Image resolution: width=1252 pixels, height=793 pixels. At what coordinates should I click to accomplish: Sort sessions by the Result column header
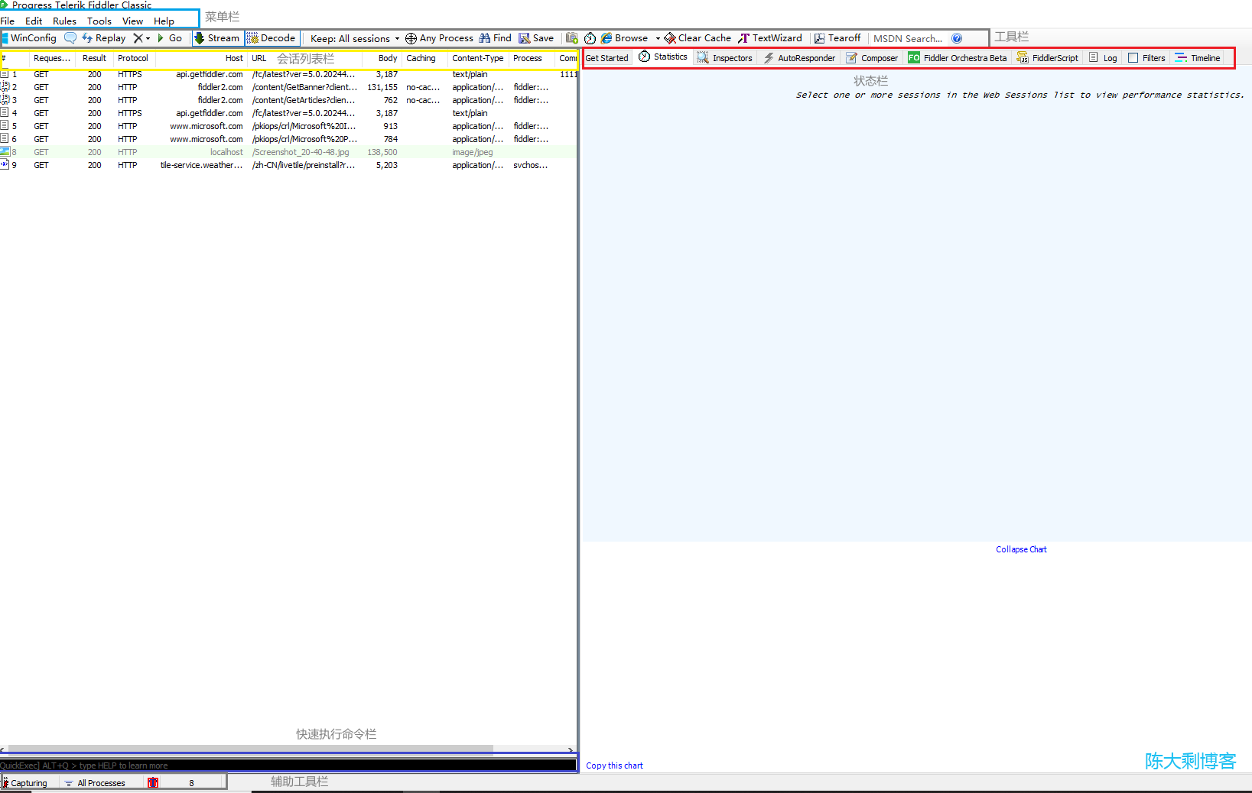(94, 58)
